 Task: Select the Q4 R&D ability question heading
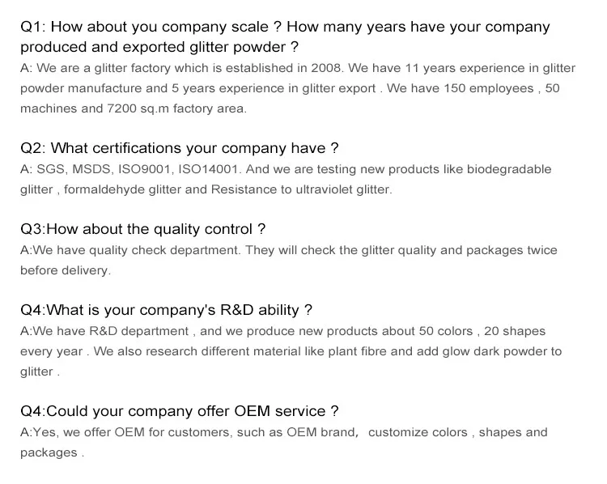tap(166, 310)
